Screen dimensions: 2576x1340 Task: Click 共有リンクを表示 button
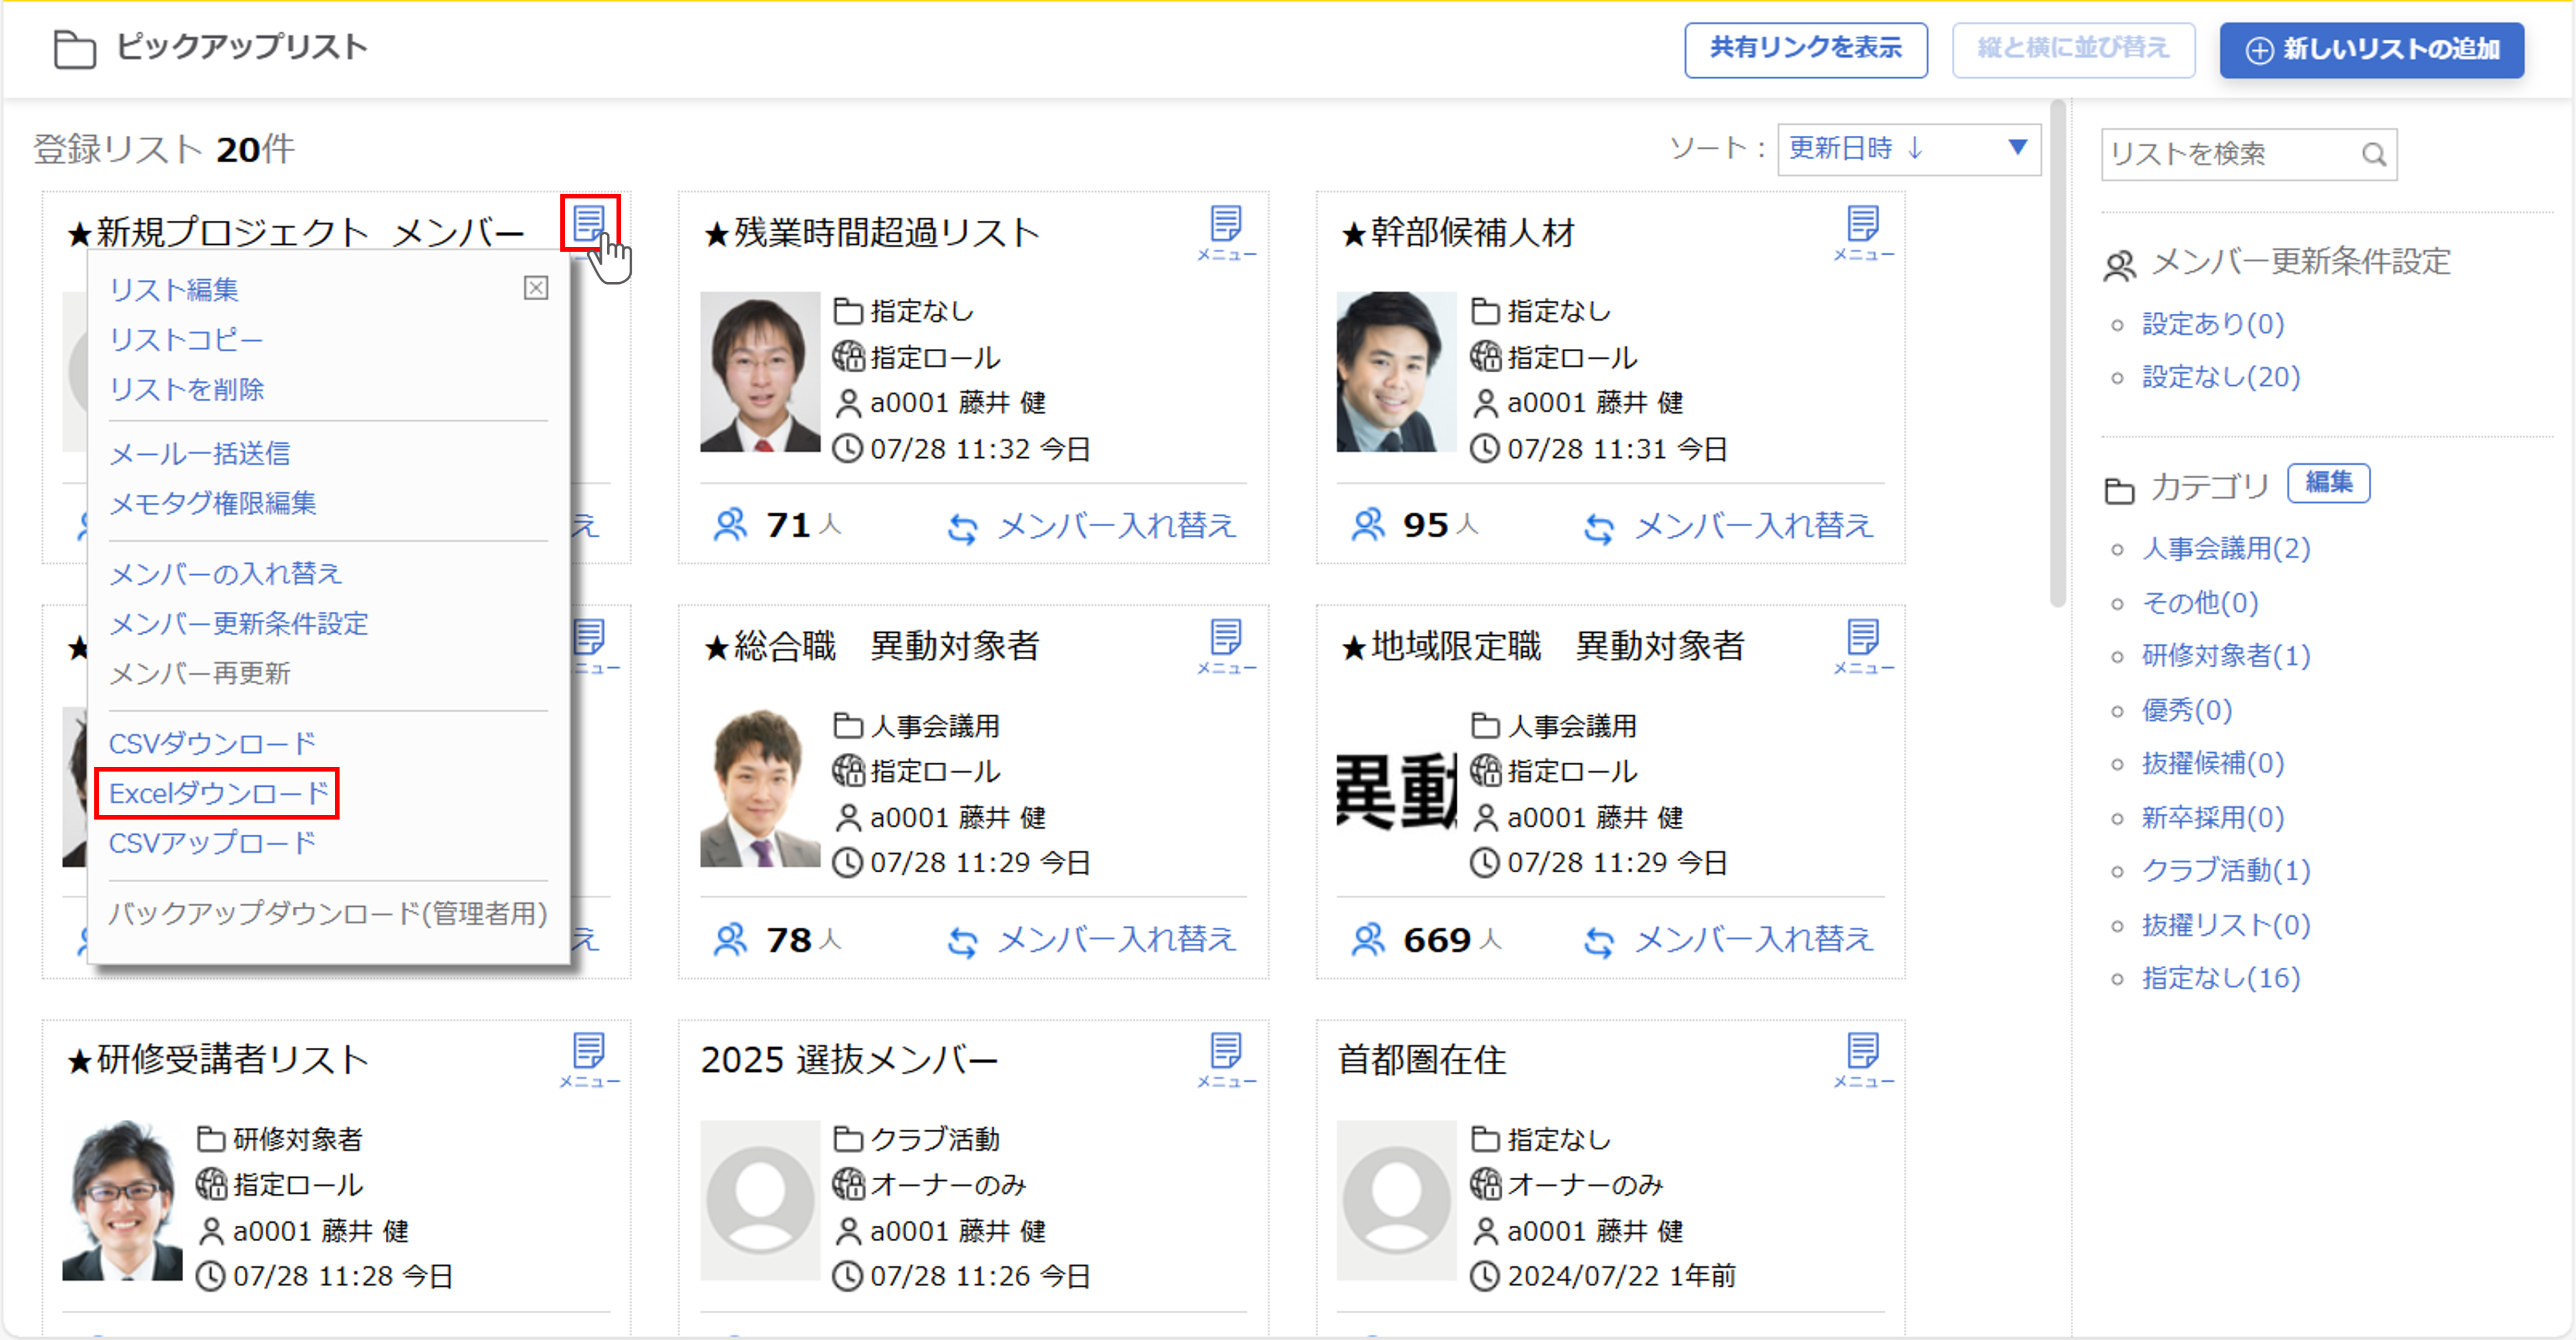(x=1805, y=49)
